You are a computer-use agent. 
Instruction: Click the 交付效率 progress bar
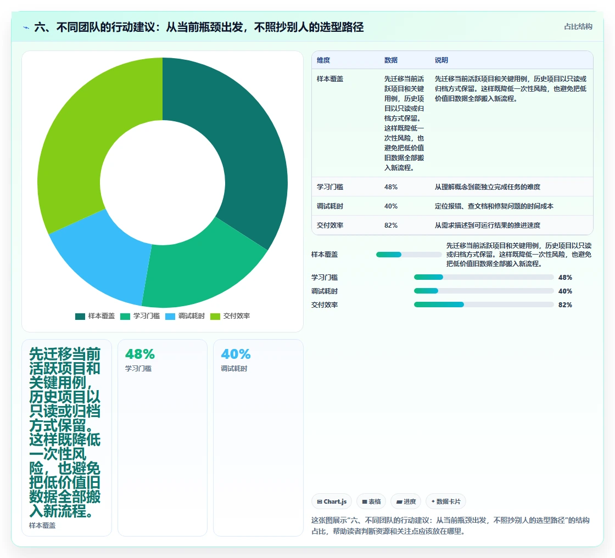[484, 305]
